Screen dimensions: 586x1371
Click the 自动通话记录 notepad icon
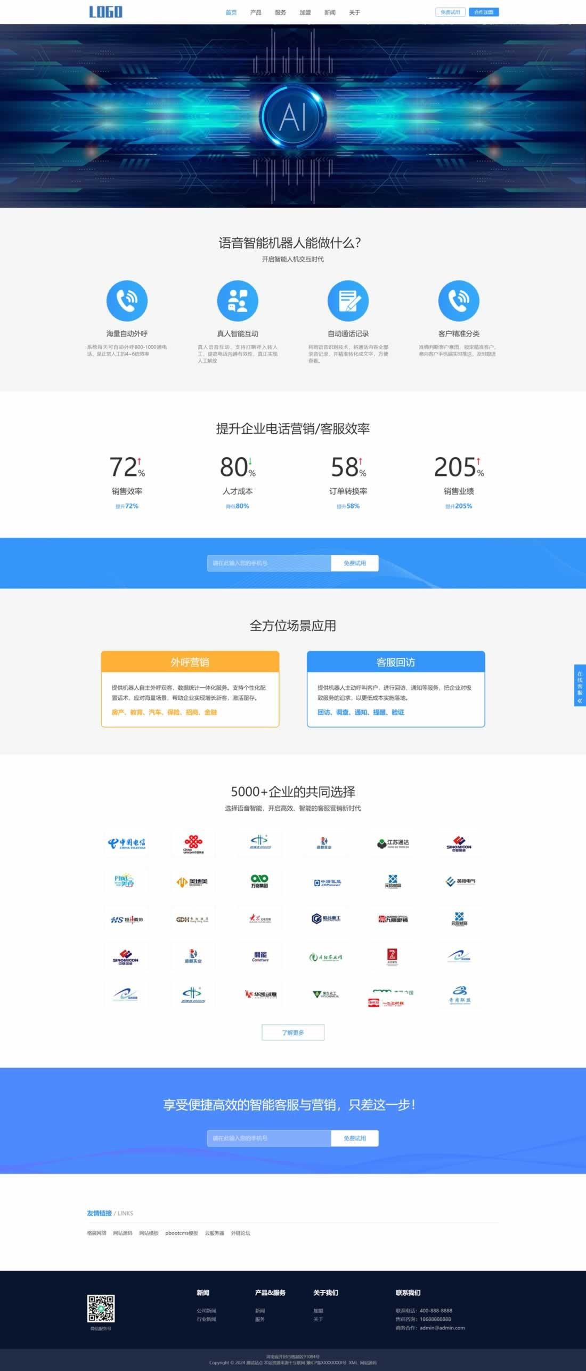348,301
